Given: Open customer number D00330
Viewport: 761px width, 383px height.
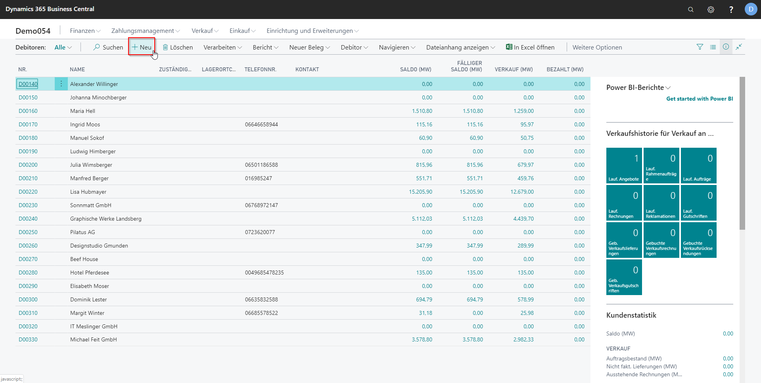Looking at the screenshot, I should (28, 339).
